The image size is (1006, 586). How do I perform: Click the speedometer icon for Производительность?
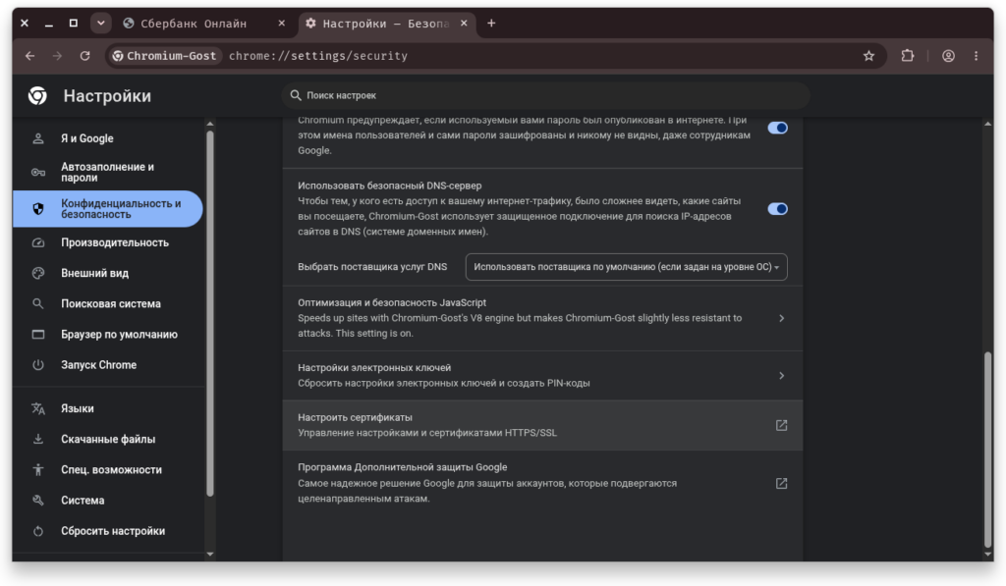pyautogui.click(x=38, y=242)
